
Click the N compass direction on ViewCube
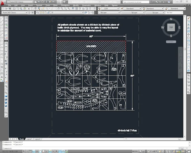coord(171,19)
